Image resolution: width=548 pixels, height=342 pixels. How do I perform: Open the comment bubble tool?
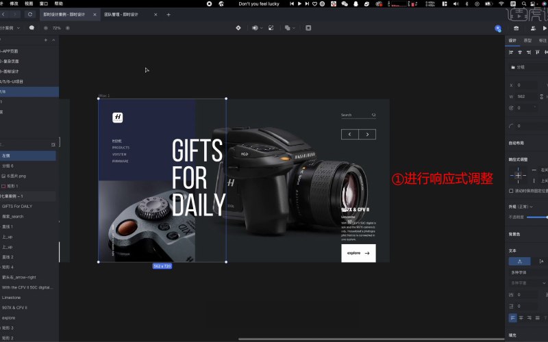[x=32, y=27]
